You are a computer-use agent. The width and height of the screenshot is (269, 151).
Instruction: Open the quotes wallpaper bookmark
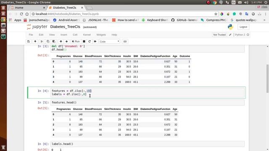click(x=244, y=20)
